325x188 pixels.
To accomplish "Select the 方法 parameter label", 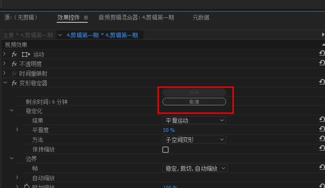I will [x=38, y=140].
